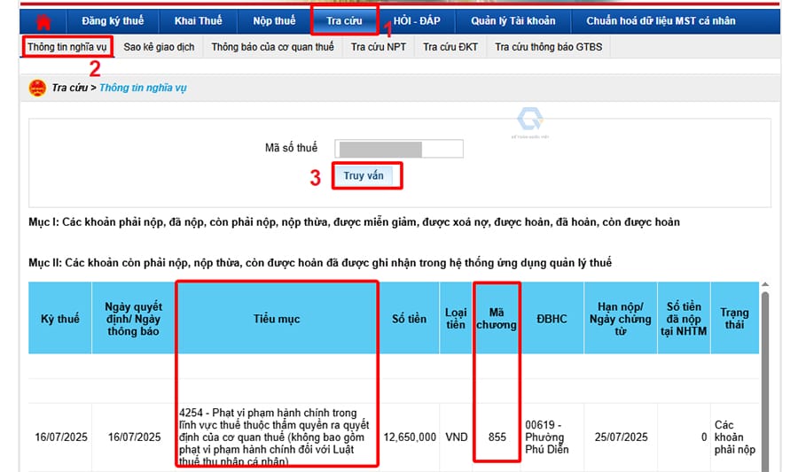Switch to Thông tin nghĩa vụ tab
Image resolution: width=798 pixels, height=472 pixels.
pyautogui.click(x=67, y=47)
